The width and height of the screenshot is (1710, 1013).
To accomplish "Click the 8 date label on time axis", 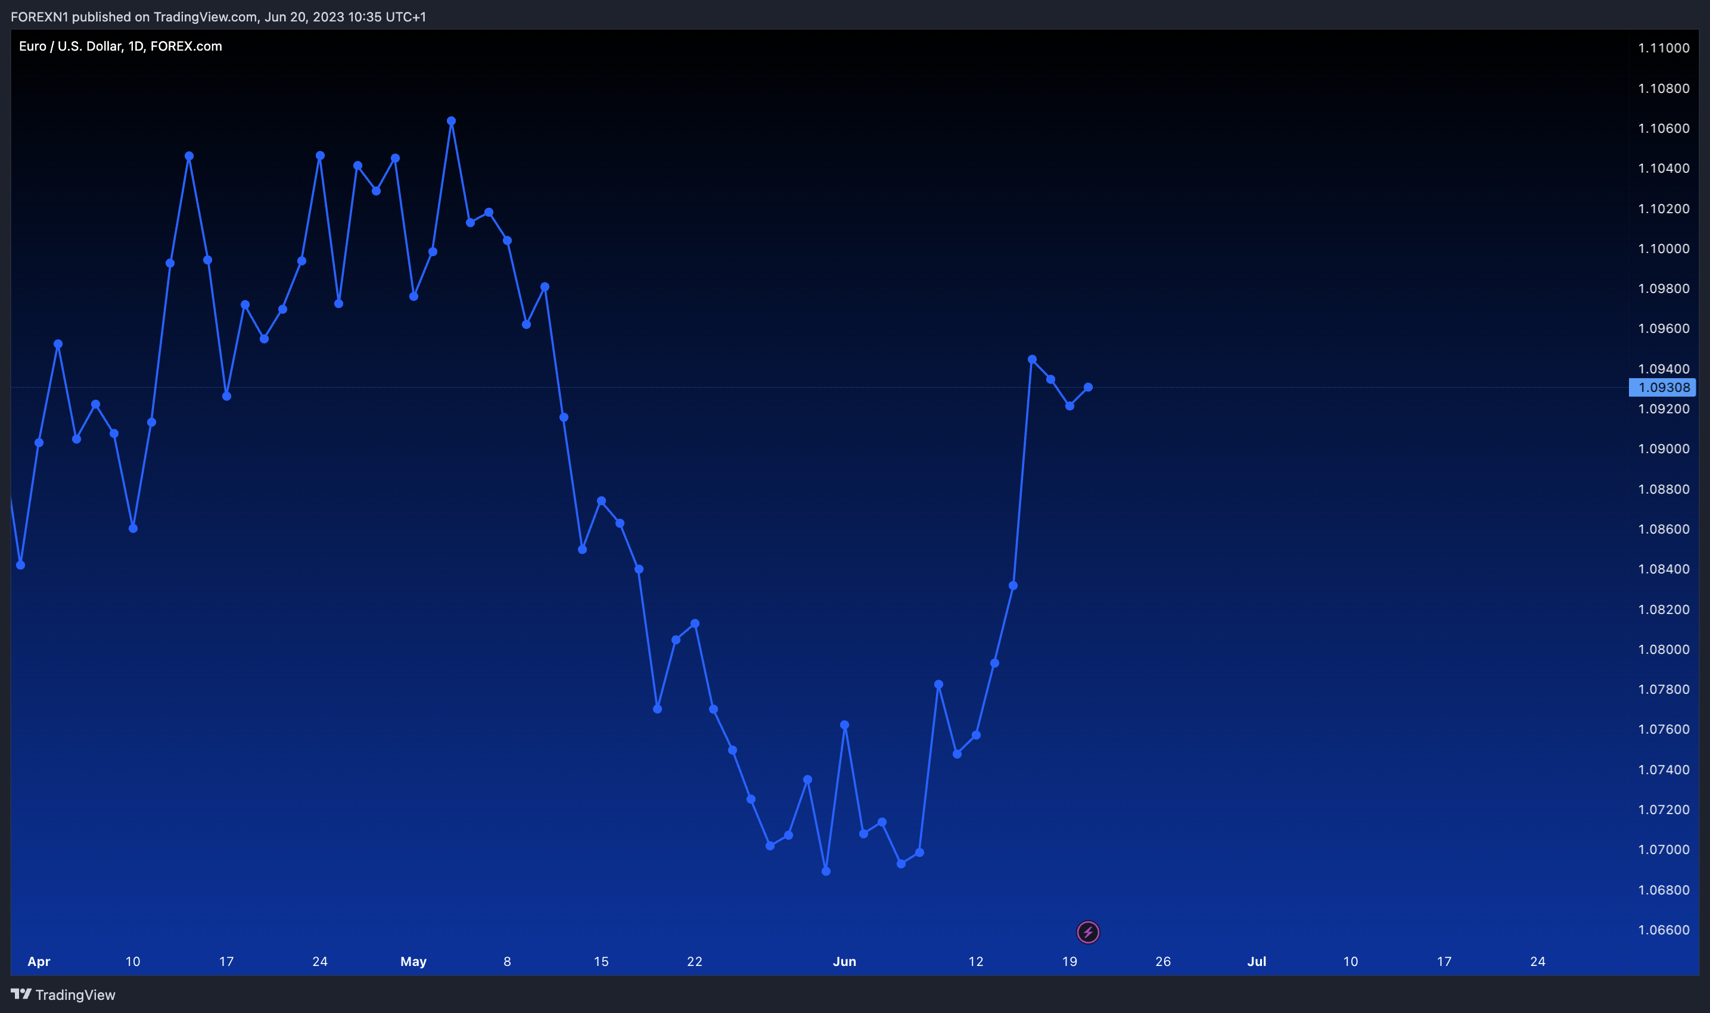I will click(x=506, y=961).
